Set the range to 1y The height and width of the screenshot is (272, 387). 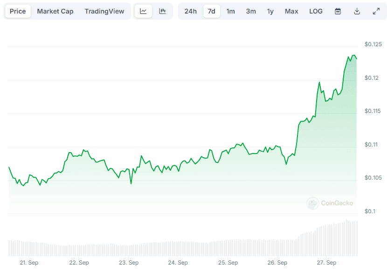270,11
